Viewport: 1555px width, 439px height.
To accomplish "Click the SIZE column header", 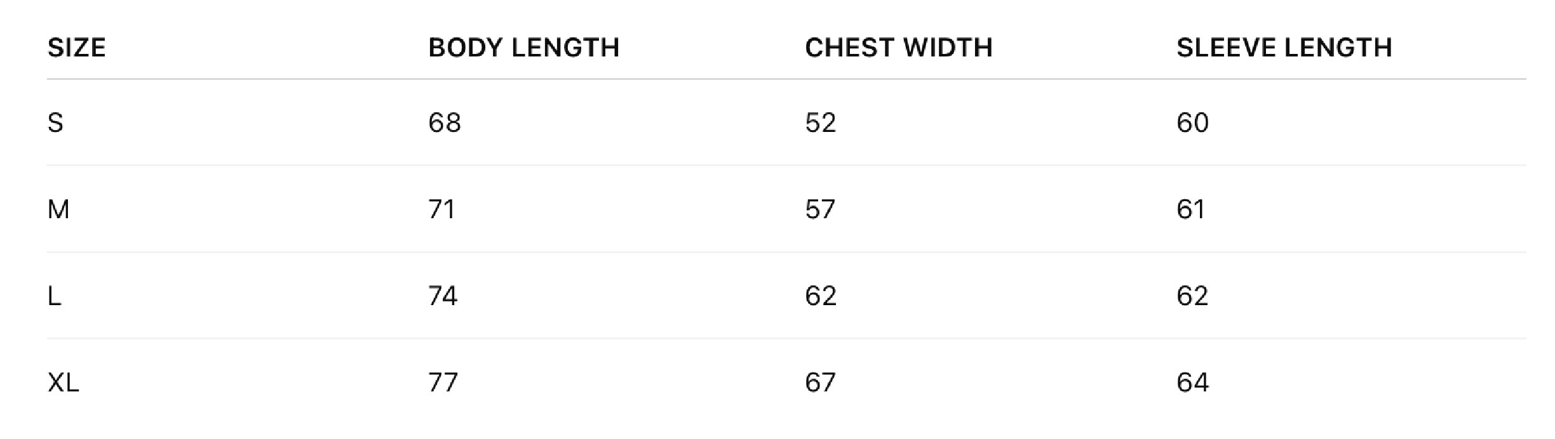I will click(76, 48).
